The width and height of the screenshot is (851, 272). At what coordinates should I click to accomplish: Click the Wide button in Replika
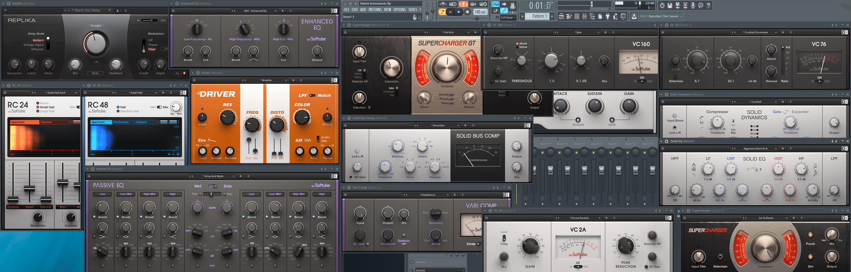click(95, 73)
